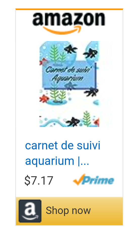Open the 'carnet de suivi aquarium' product link
The width and height of the screenshot is (138, 236).
pyautogui.click(x=62, y=153)
